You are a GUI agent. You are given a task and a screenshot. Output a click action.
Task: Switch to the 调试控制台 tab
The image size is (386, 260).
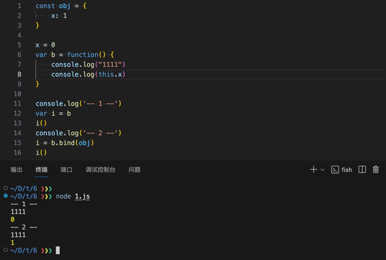100,170
